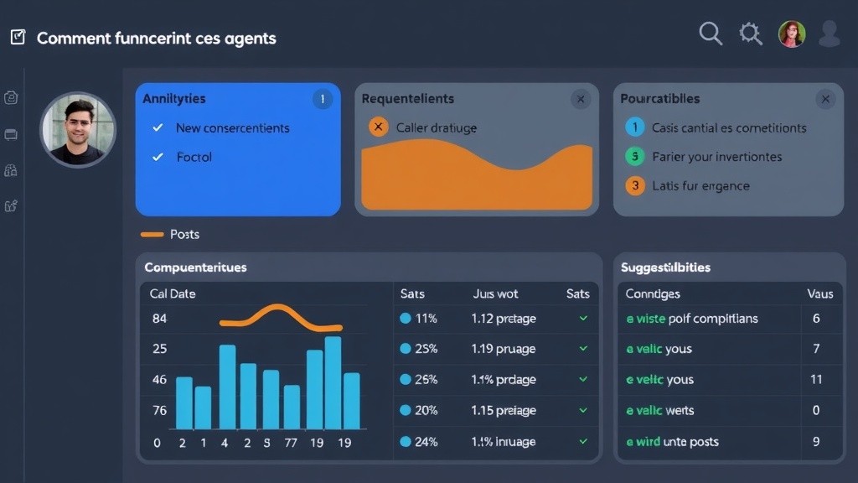Image resolution: width=858 pixels, height=483 pixels.
Task: Open settings with the gear icon
Action: (x=750, y=34)
